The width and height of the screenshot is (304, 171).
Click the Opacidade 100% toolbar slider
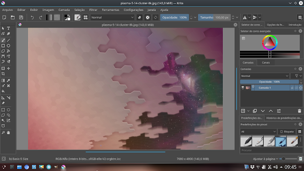174,18
